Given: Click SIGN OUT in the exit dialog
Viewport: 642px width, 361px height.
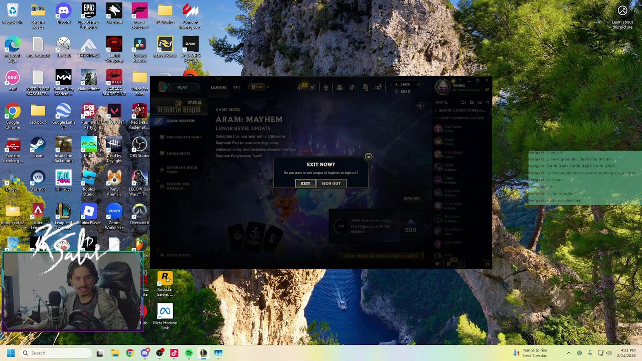Looking at the screenshot, I should pos(331,184).
